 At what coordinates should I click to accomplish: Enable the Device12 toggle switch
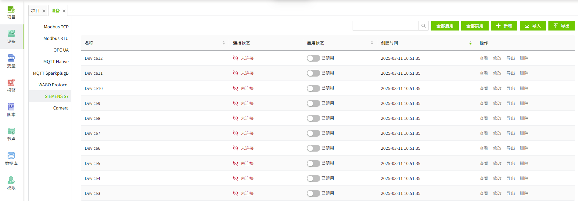313,58
